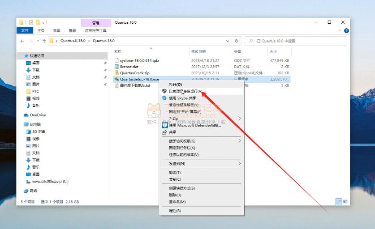The height and width of the screenshot is (229, 375).
Task: Expand the ribbon chevron
Action: tap(340, 30)
